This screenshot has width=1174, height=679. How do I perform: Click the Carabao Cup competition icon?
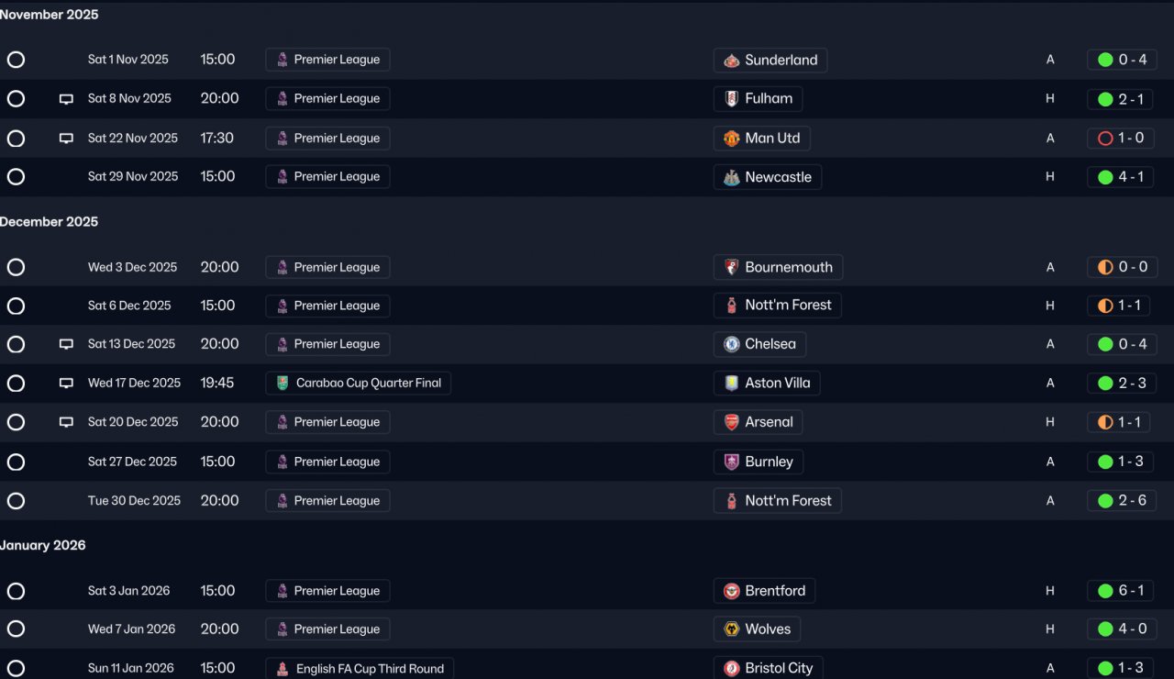pos(282,384)
